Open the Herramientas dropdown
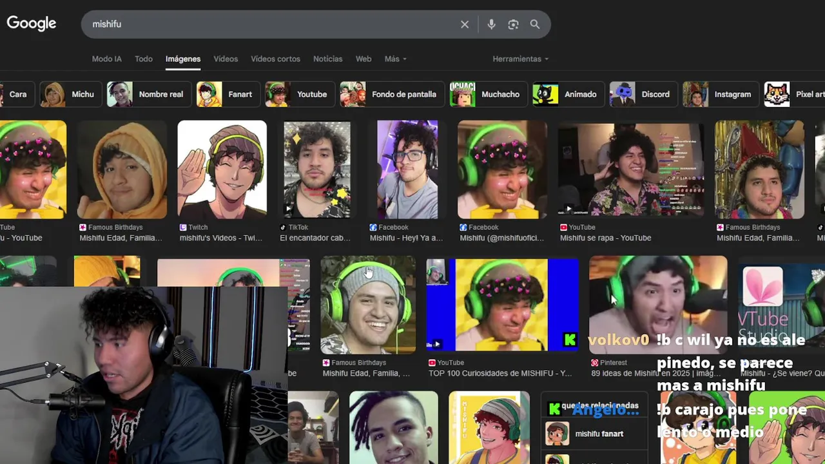This screenshot has height=464, width=825. tap(521, 59)
